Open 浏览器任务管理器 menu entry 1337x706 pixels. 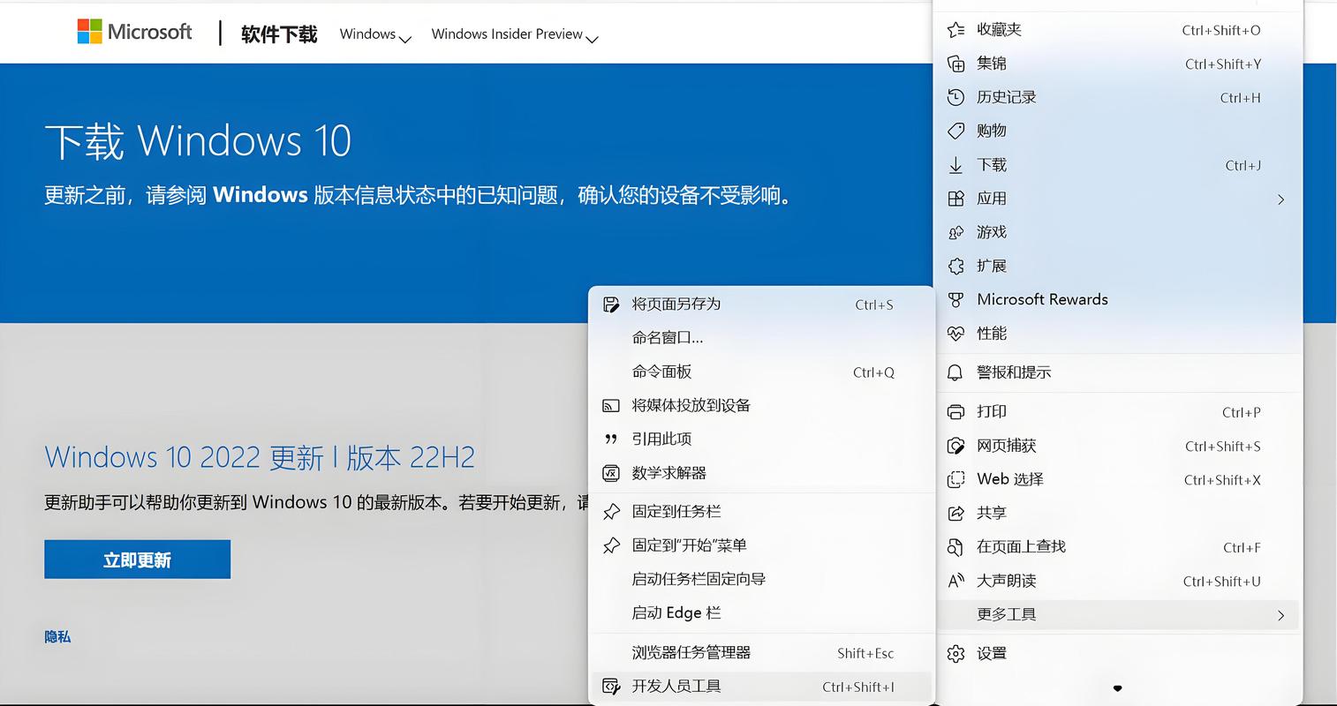(691, 652)
